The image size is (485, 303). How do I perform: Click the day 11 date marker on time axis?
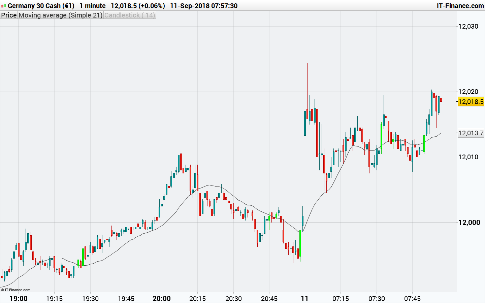(x=305, y=299)
